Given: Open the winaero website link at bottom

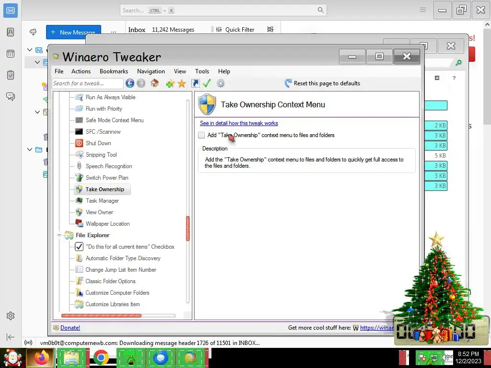Looking at the screenshot, I should [x=377, y=328].
